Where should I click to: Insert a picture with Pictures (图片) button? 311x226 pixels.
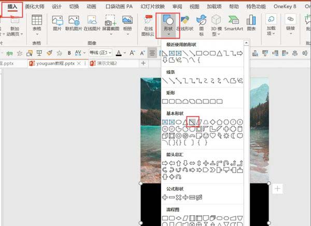pos(58,23)
